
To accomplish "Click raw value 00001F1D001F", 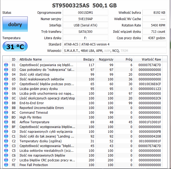I will point(150,122).
